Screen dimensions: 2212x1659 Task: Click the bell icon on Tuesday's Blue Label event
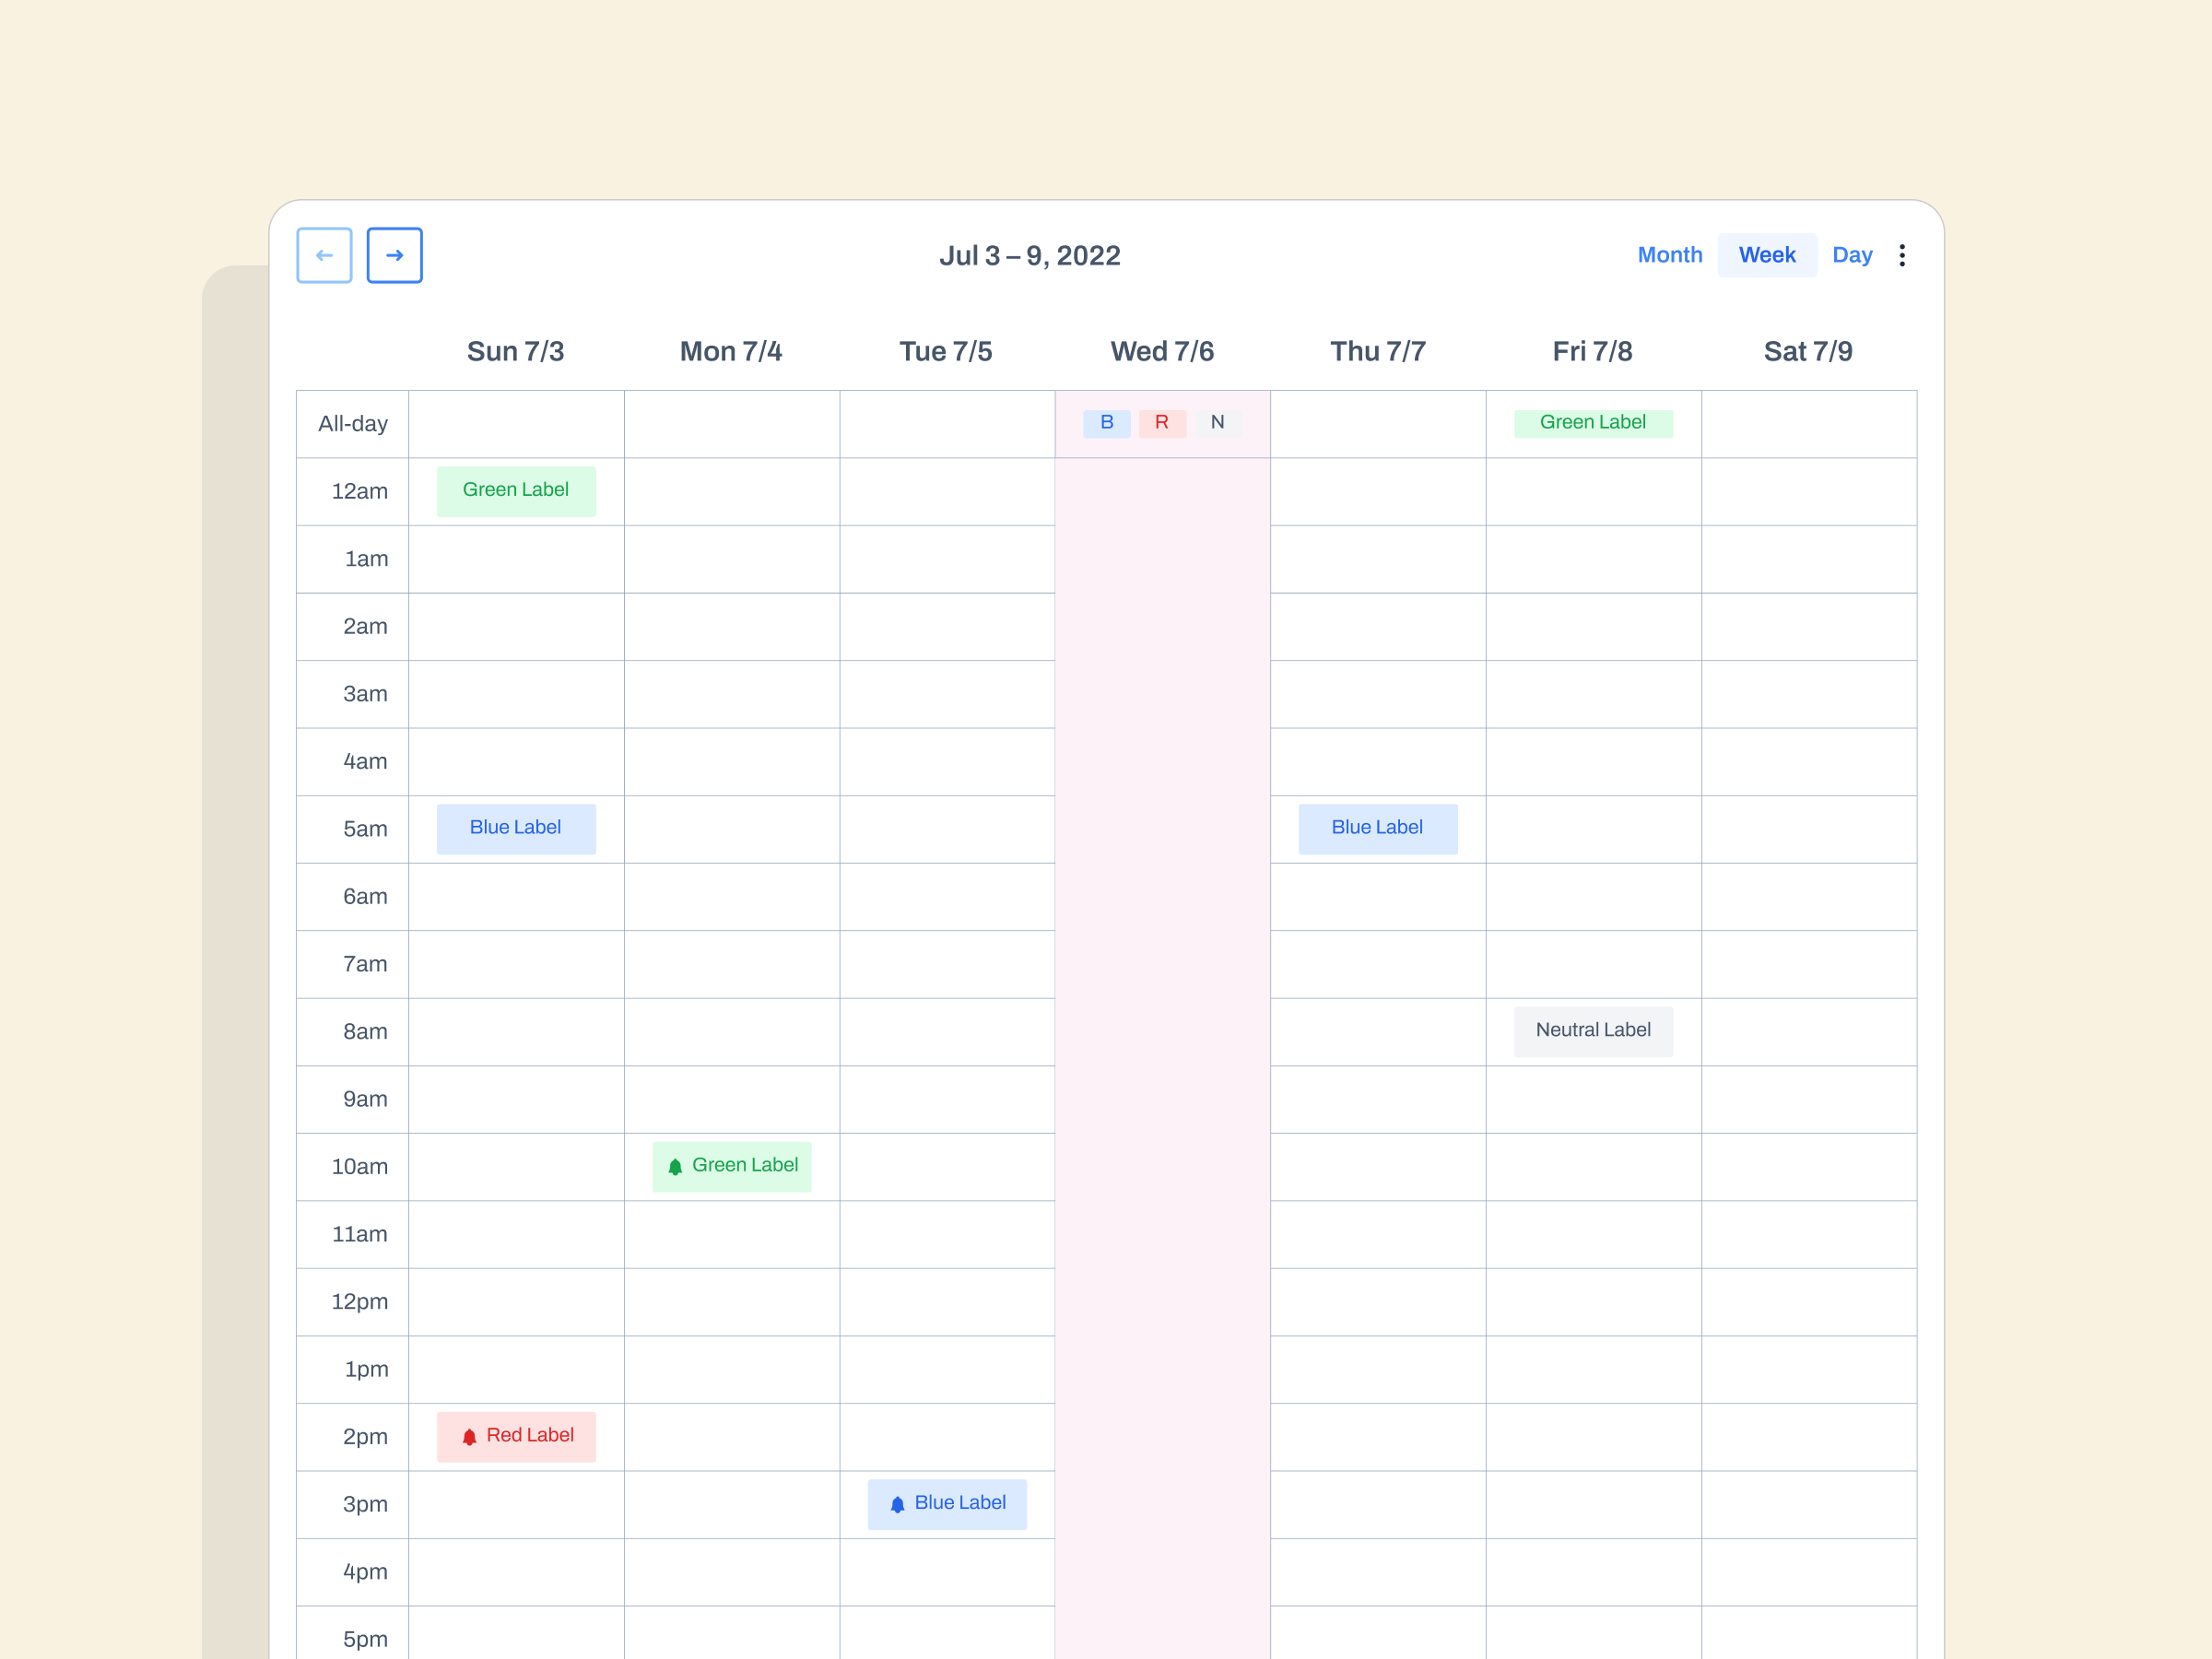point(898,1503)
